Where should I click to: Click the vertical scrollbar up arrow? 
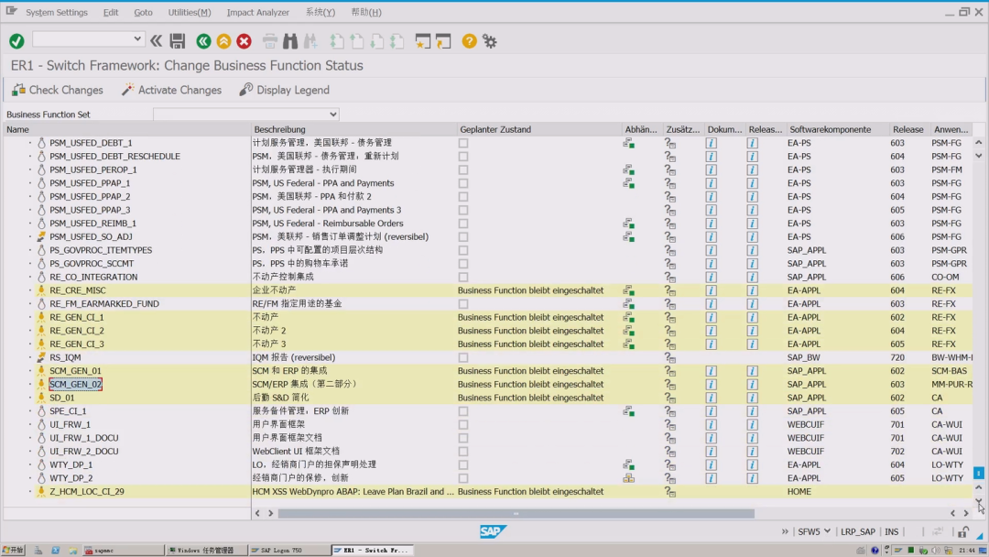(978, 143)
